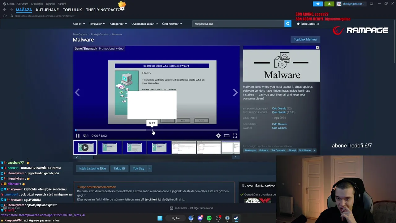
Task: Open announcements megaphone icon
Action: click(318, 4)
